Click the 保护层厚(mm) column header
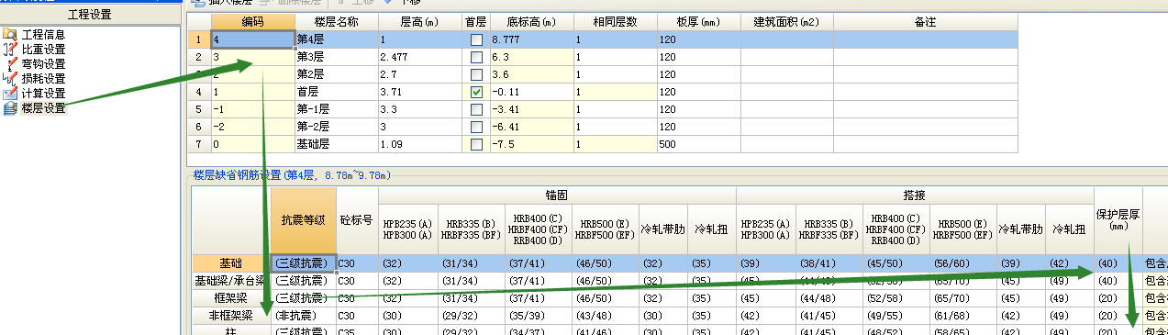 [1118, 220]
